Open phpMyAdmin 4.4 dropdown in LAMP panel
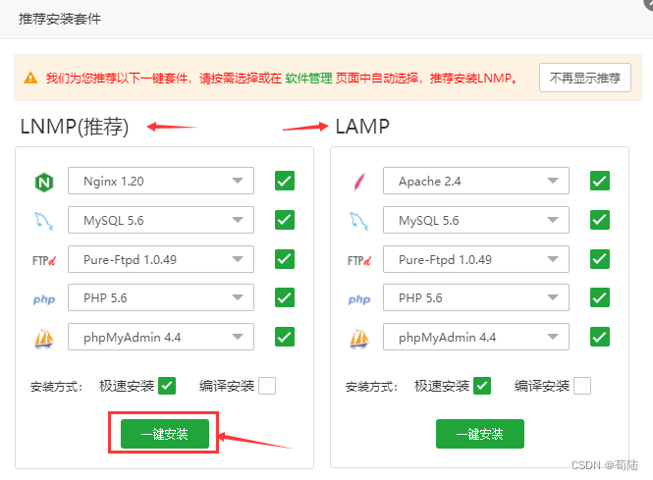Screen dimensions: 653x480 [x=476, y=337]
